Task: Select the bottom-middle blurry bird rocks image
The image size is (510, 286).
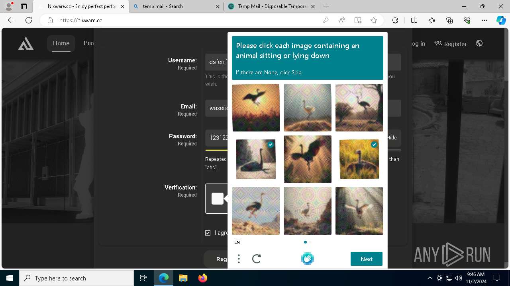Action: click(308, 211)
